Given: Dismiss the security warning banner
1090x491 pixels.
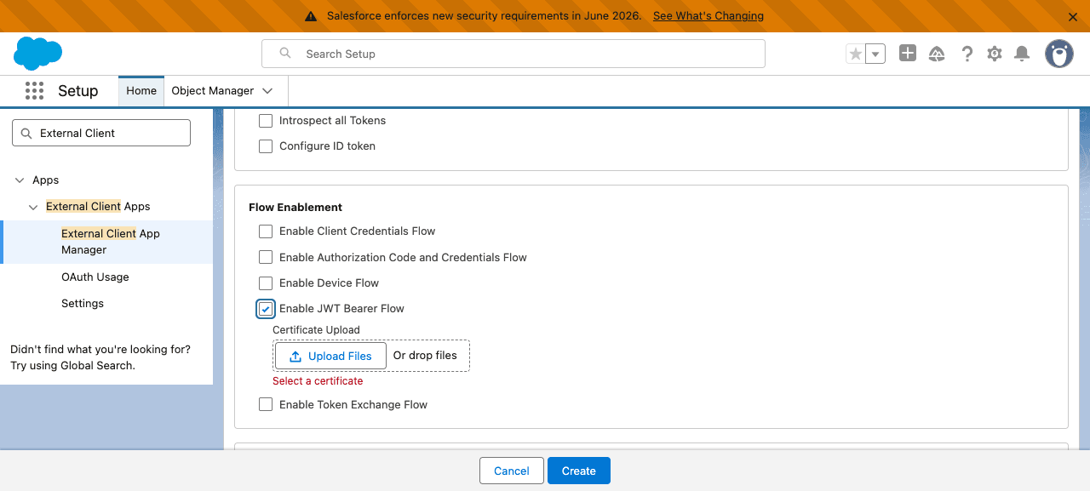Looking at the screenshot, I should 1073,16.
